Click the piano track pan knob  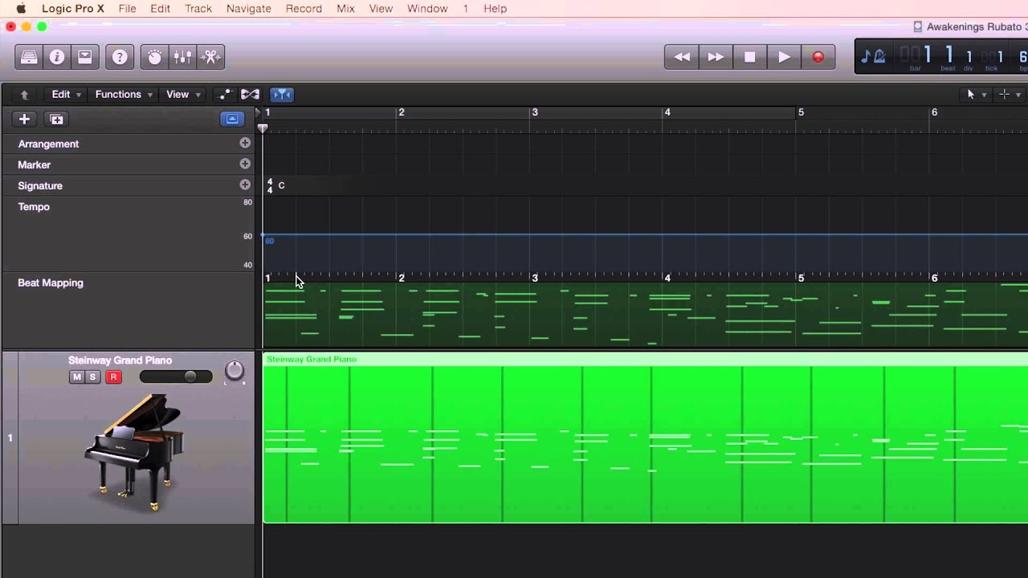coord(234,370)
